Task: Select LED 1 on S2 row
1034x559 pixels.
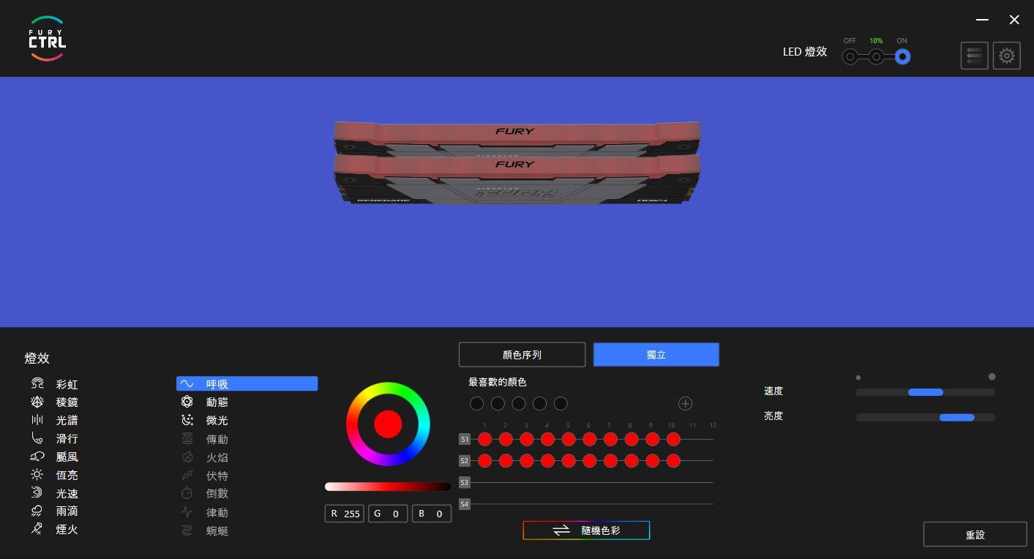Action: pyautogui.click(x=484, y=461)
